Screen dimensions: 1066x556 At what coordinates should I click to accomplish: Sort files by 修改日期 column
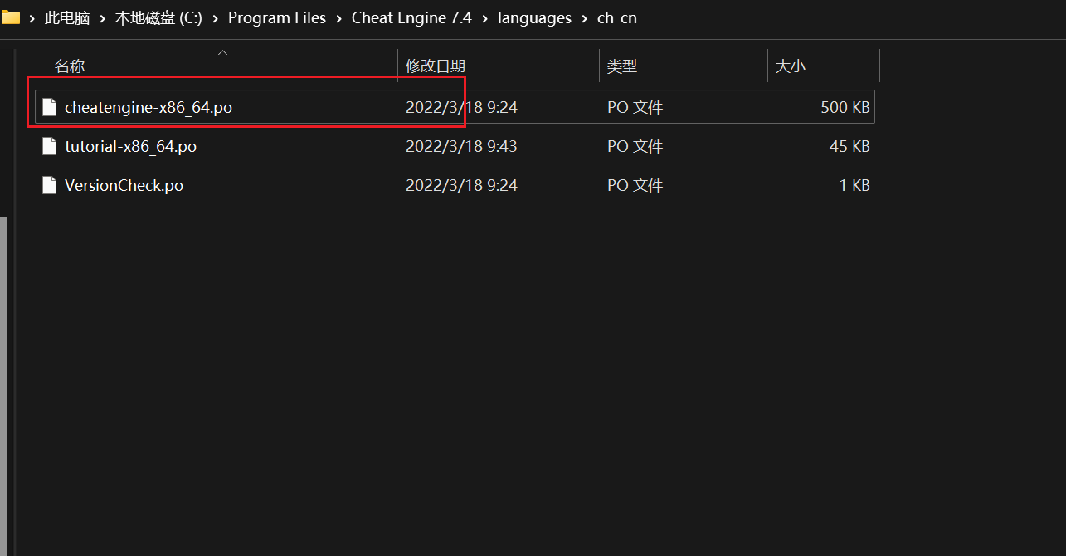435,66
